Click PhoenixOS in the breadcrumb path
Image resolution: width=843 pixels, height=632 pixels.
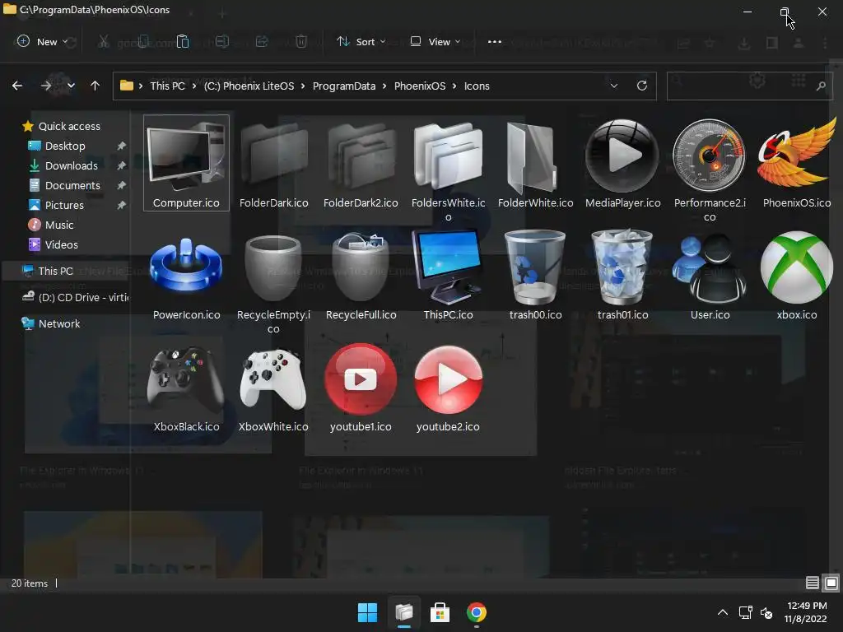coord(420,86)
